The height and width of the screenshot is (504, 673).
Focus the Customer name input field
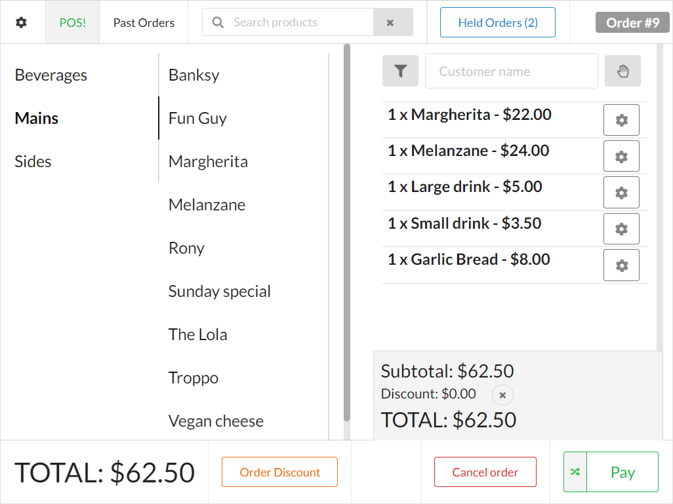[x=511, y=71]
